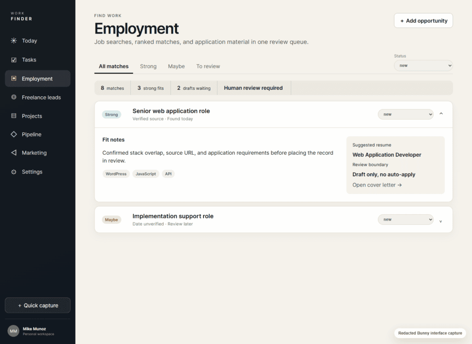472x344 pixels.
Task: Click the API tag
Action: [168, 174]
